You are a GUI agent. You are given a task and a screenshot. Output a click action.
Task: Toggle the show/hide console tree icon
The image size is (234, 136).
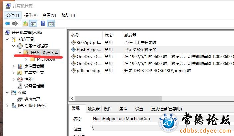click(33, 23)
